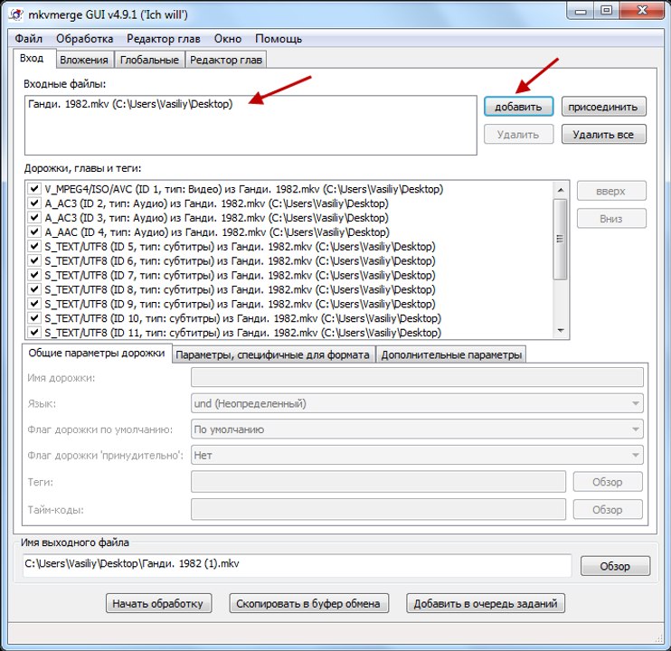Browse for output file with Обзор
This screenshot has width=671, height=651.
[615, 566]
